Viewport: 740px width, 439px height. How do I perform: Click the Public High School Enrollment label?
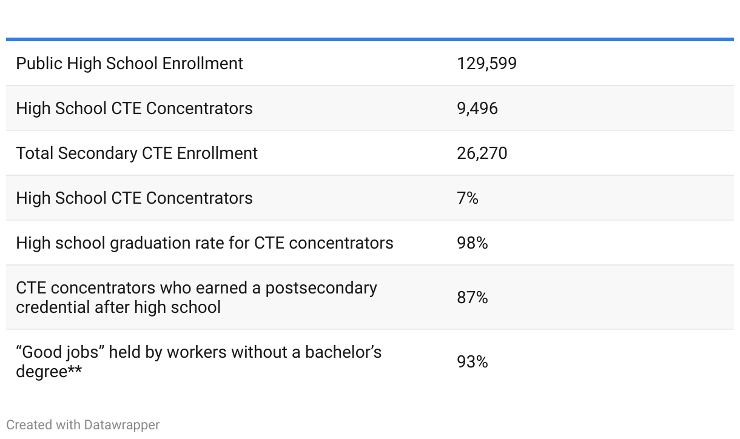pos(129,64)
